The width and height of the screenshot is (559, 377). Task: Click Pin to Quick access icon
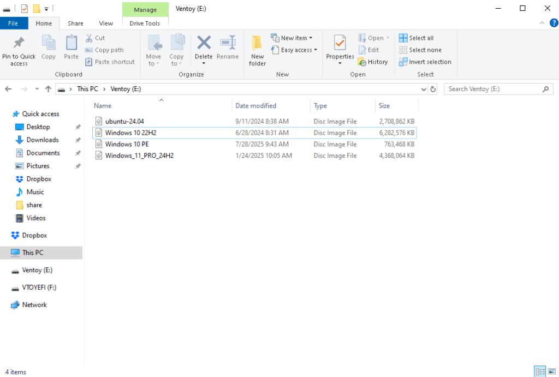19,43
